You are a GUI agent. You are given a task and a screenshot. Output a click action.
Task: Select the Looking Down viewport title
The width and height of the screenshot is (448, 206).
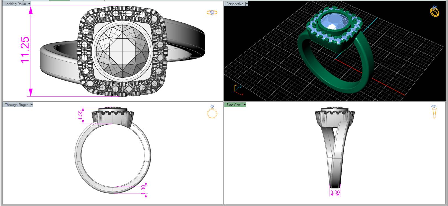coord(15,4)
